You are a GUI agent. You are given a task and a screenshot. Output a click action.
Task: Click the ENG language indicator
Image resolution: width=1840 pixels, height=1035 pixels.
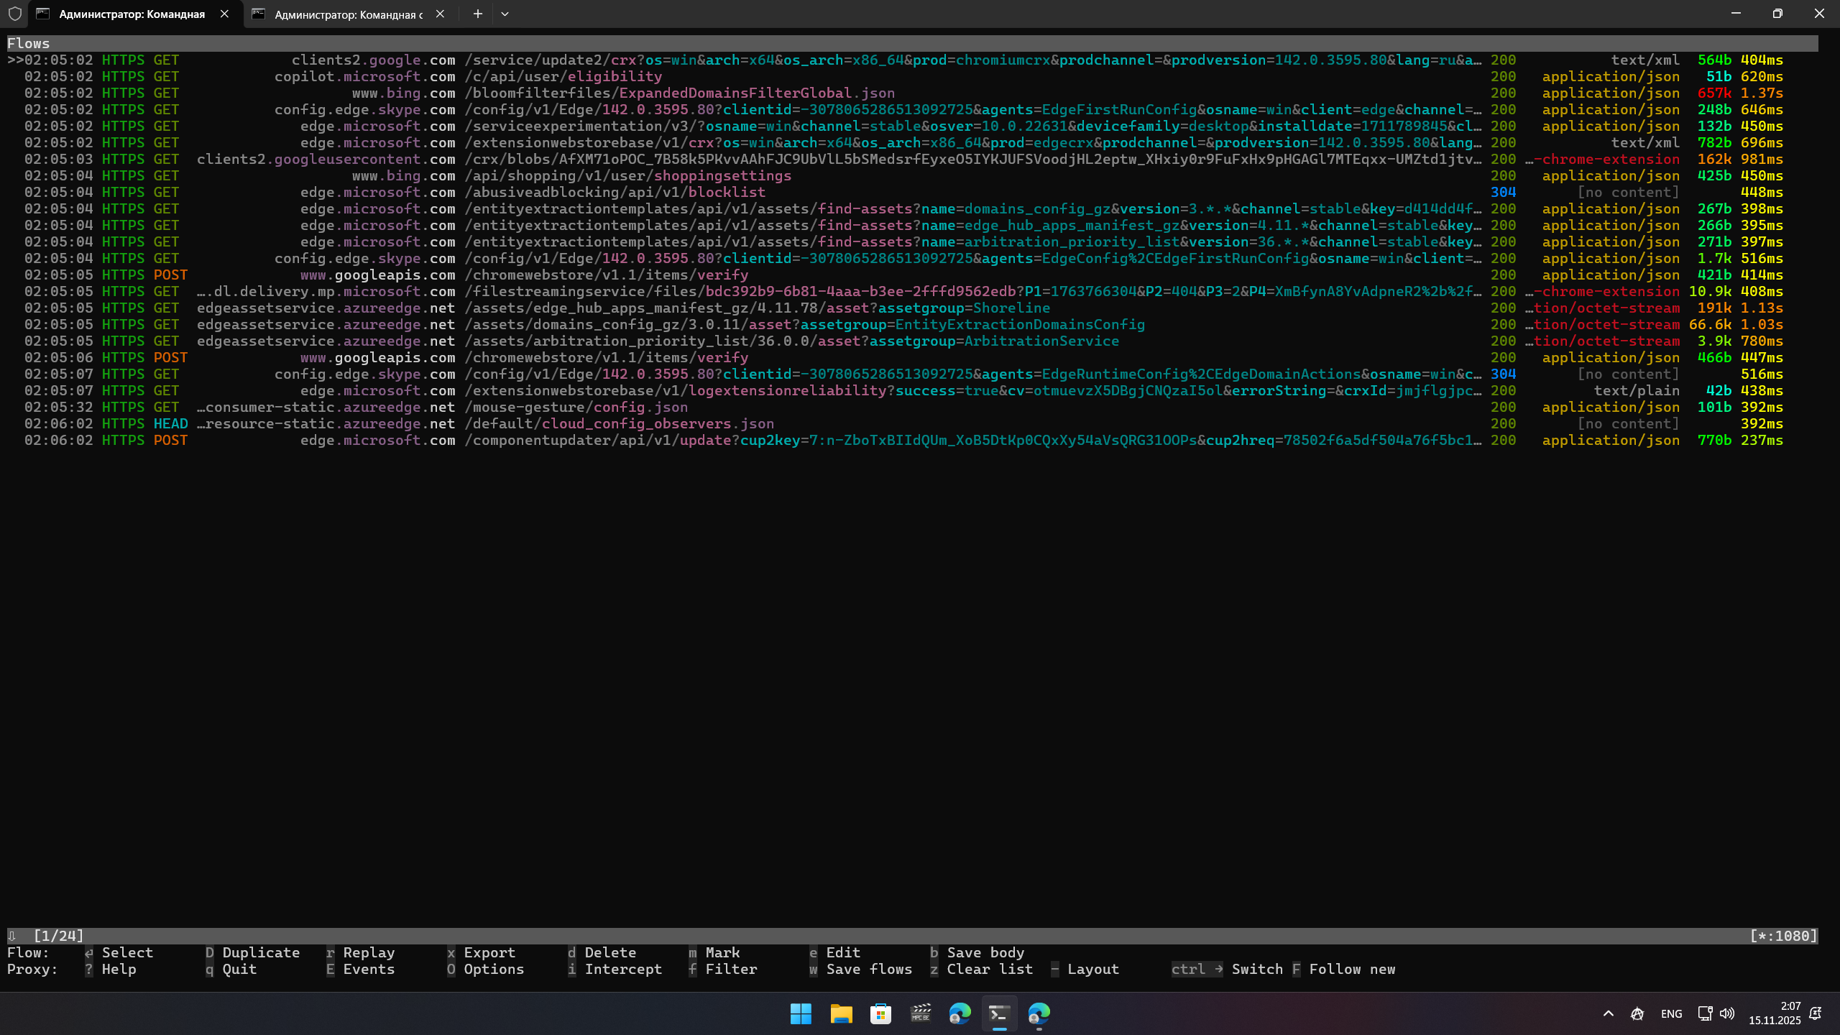point(1671,1013)
